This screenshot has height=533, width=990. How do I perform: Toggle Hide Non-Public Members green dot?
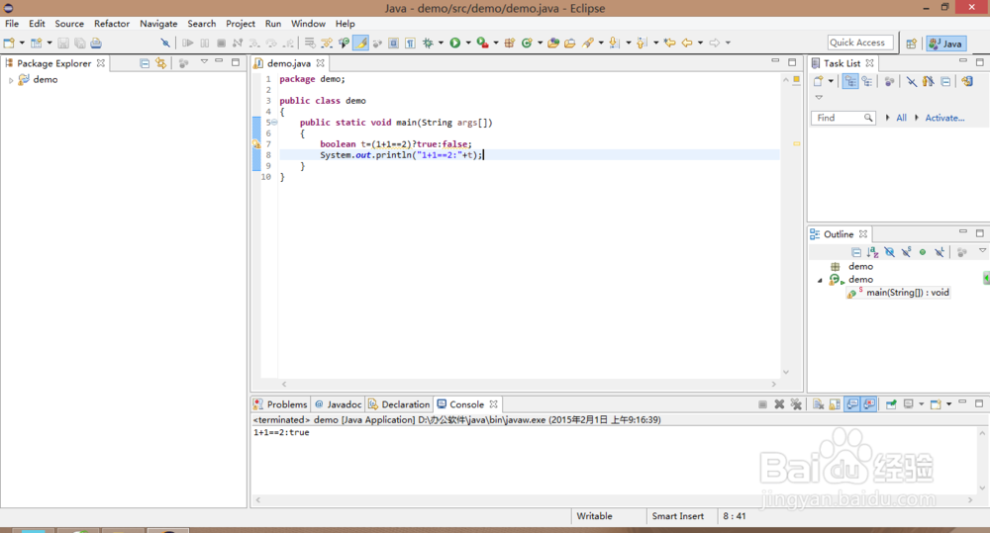pyautogui.click(x=923, y=252)
